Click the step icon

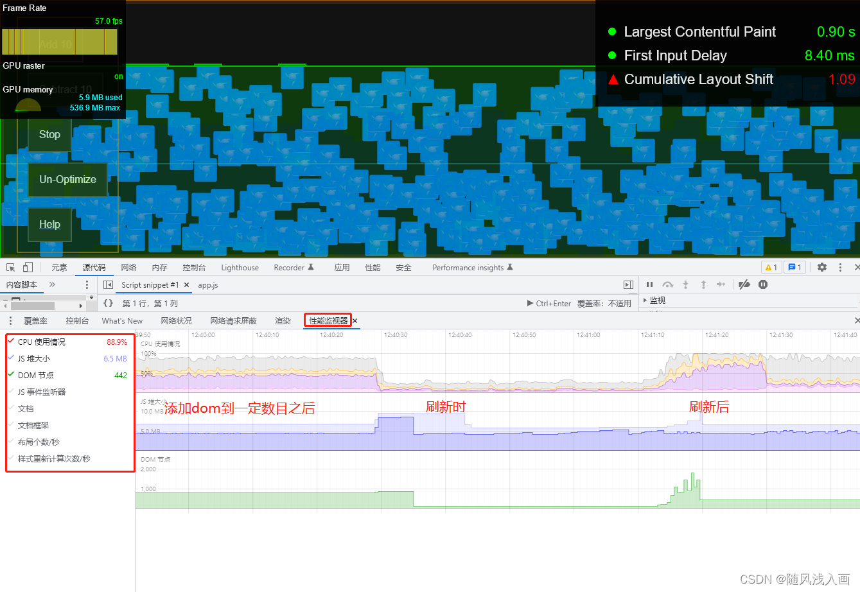[x=721, y=284]
